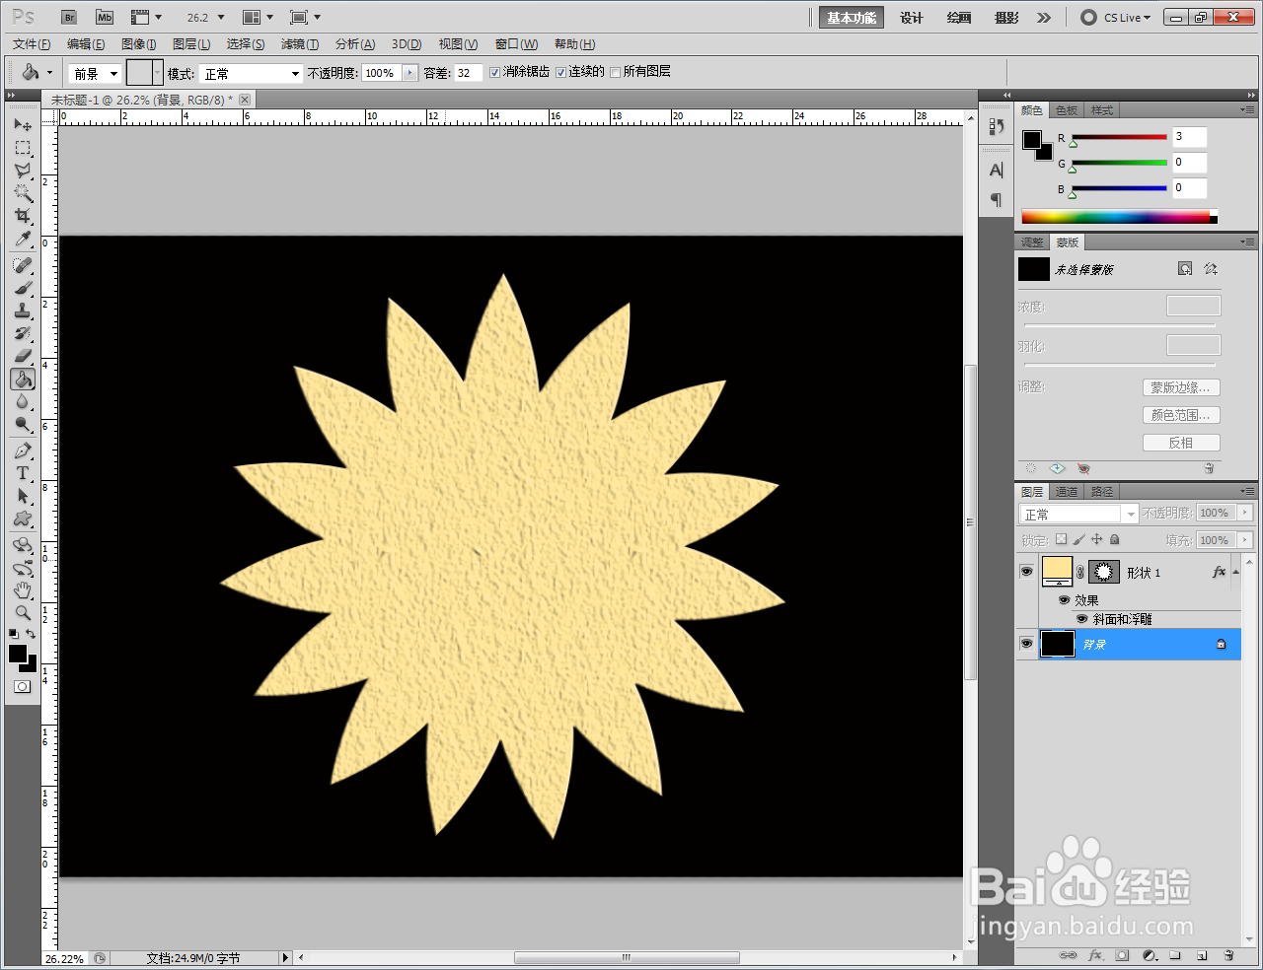Open the 文件(F) menu
This screenshot has height=970, width=1263.
coord(32,44)
